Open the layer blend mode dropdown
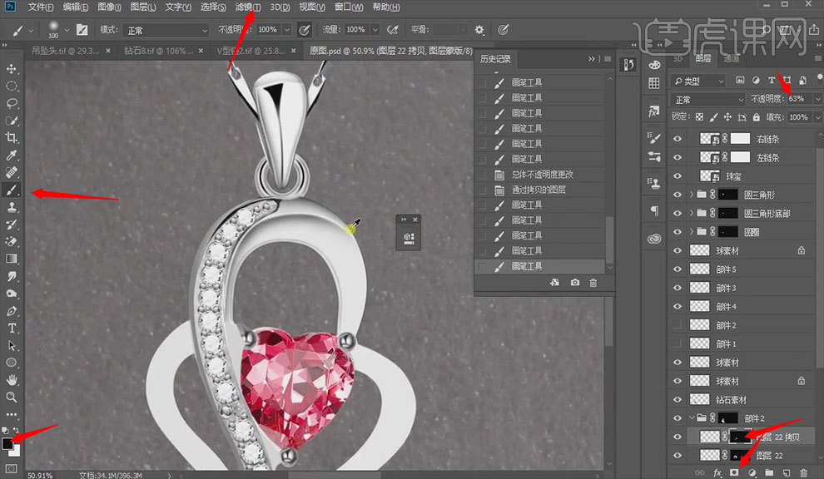 pos(707,99)
